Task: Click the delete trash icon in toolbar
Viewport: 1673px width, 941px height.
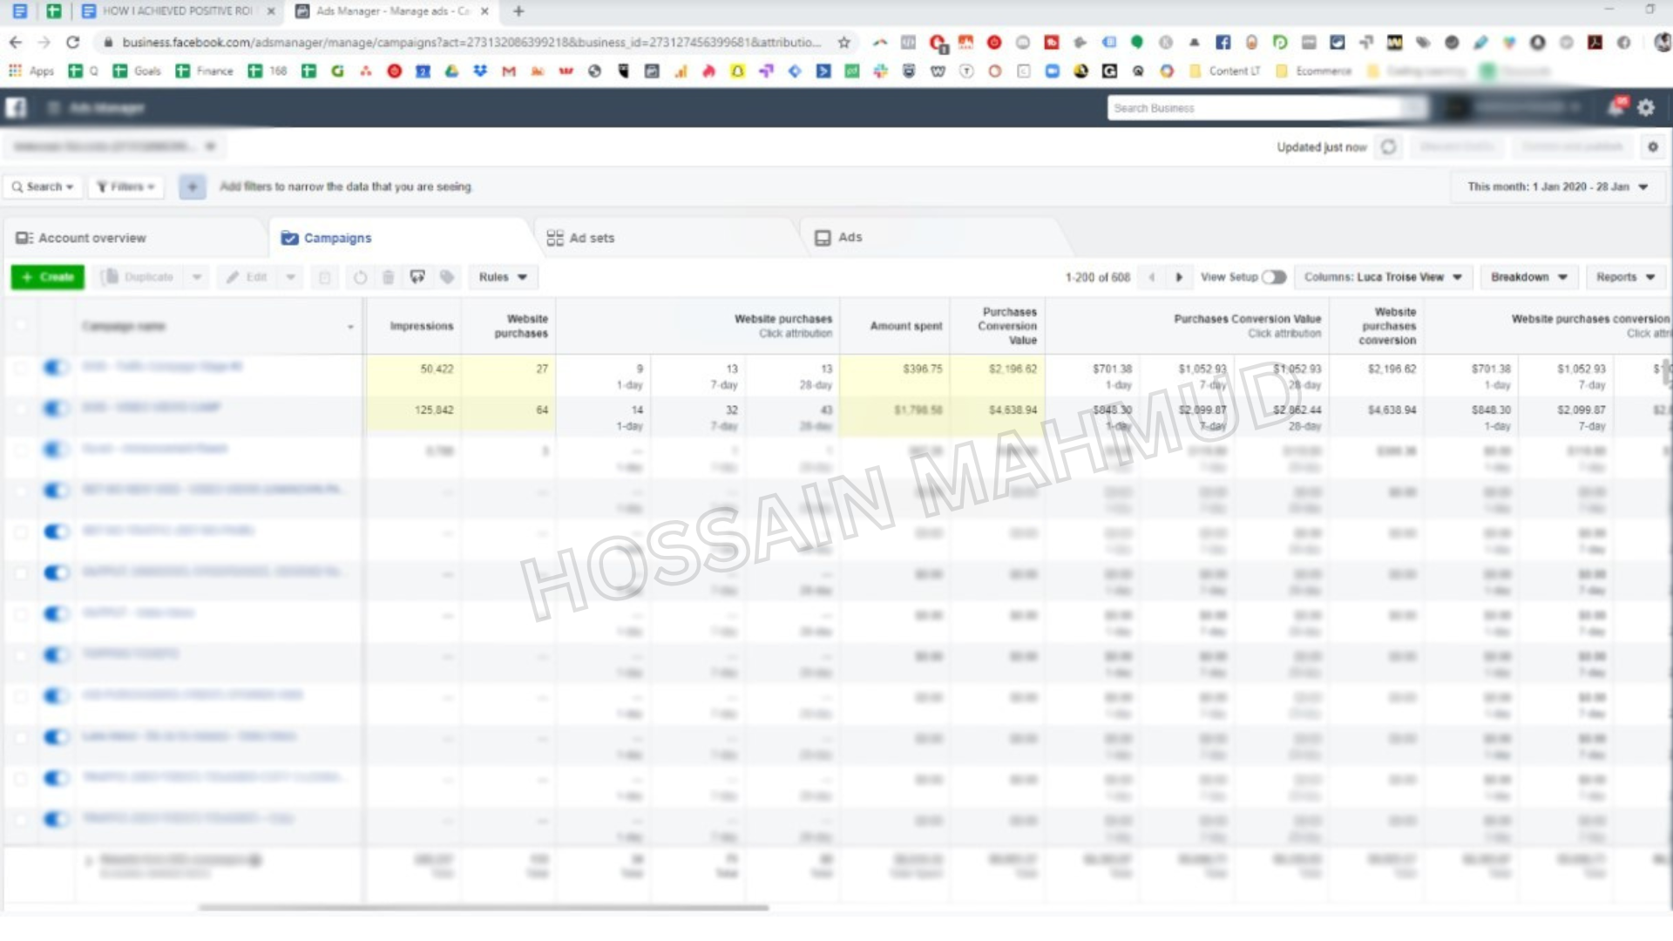Action: click(389, 277)
